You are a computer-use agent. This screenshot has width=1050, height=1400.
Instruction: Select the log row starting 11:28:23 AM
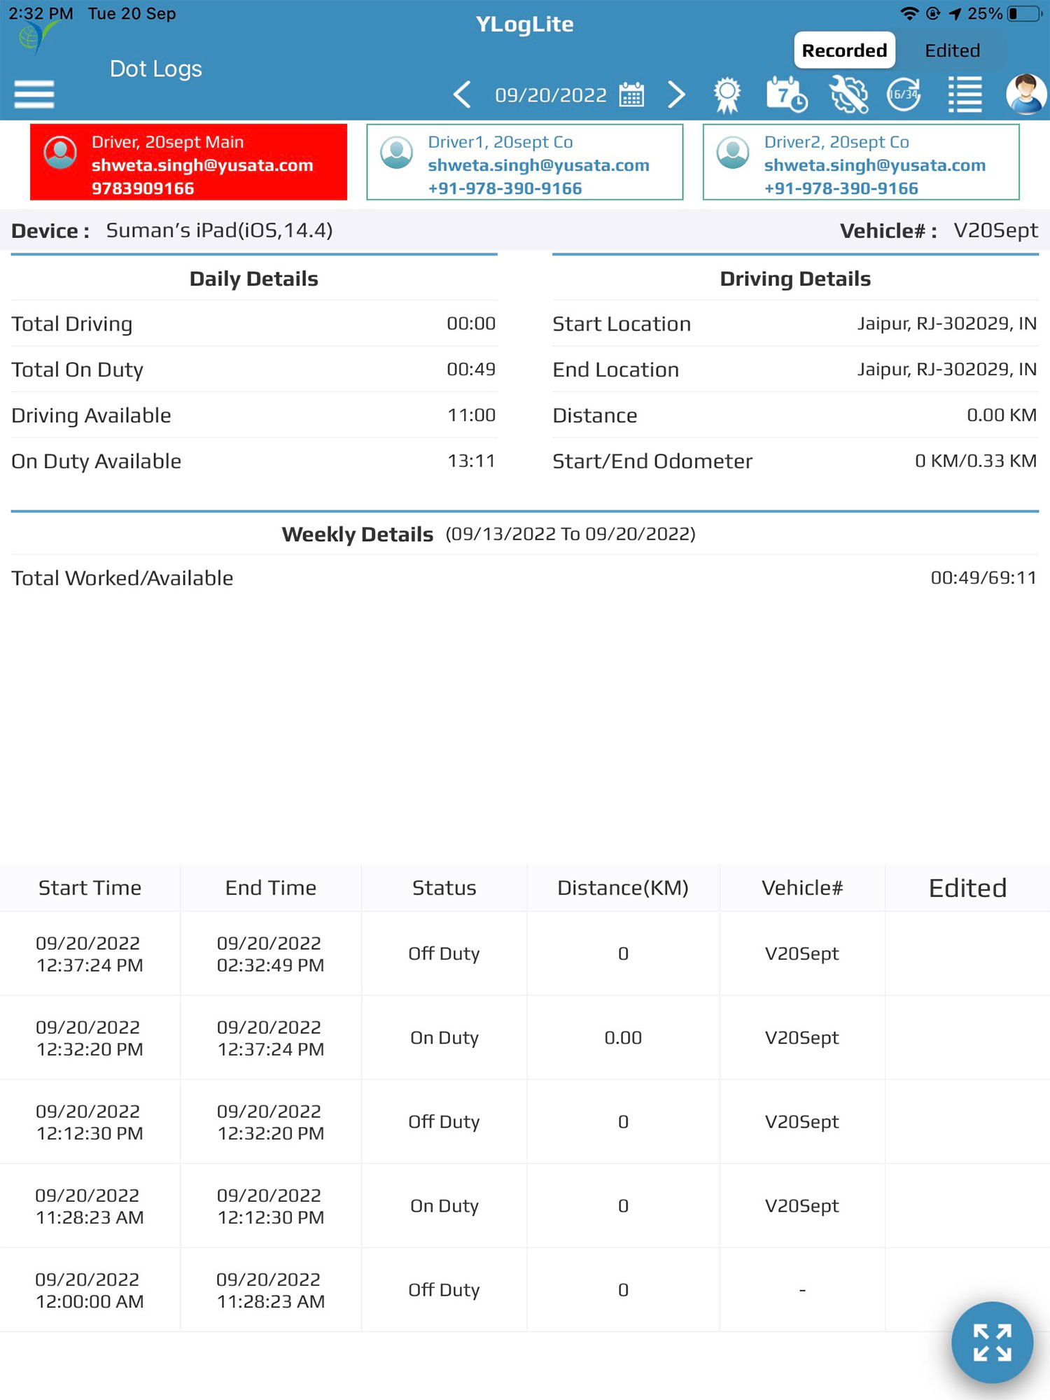525,1205
